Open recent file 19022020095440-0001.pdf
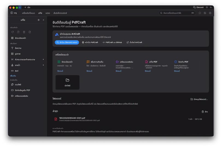 [130, 119]
